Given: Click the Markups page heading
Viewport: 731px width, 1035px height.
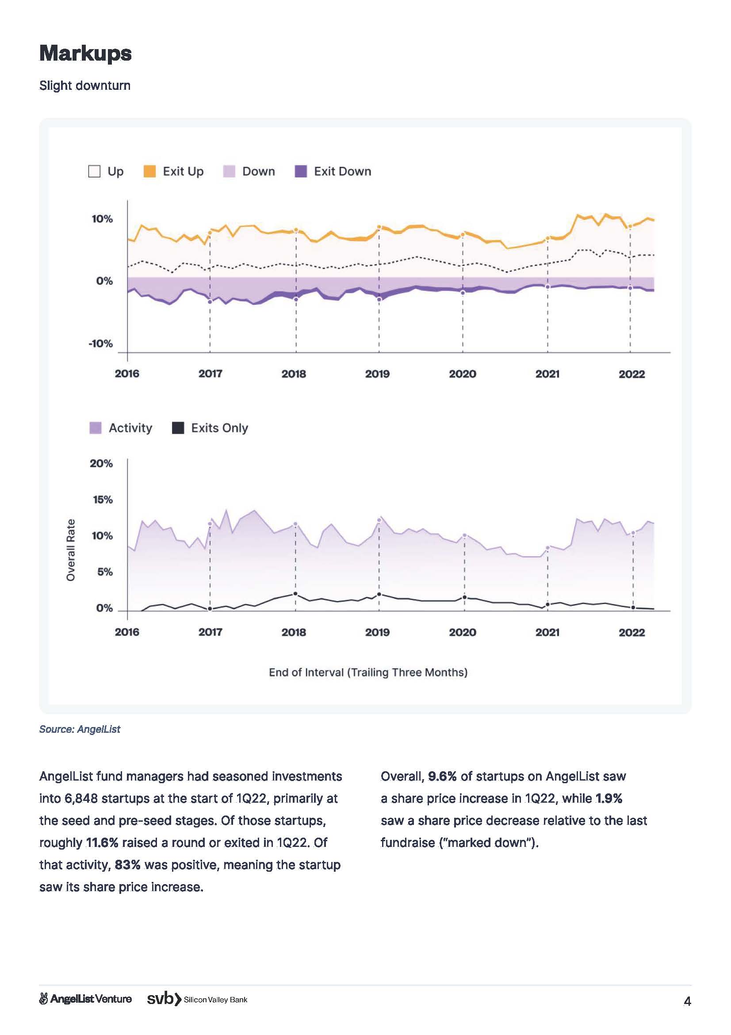Looking at the screenshot, I should tap(86, 53).
